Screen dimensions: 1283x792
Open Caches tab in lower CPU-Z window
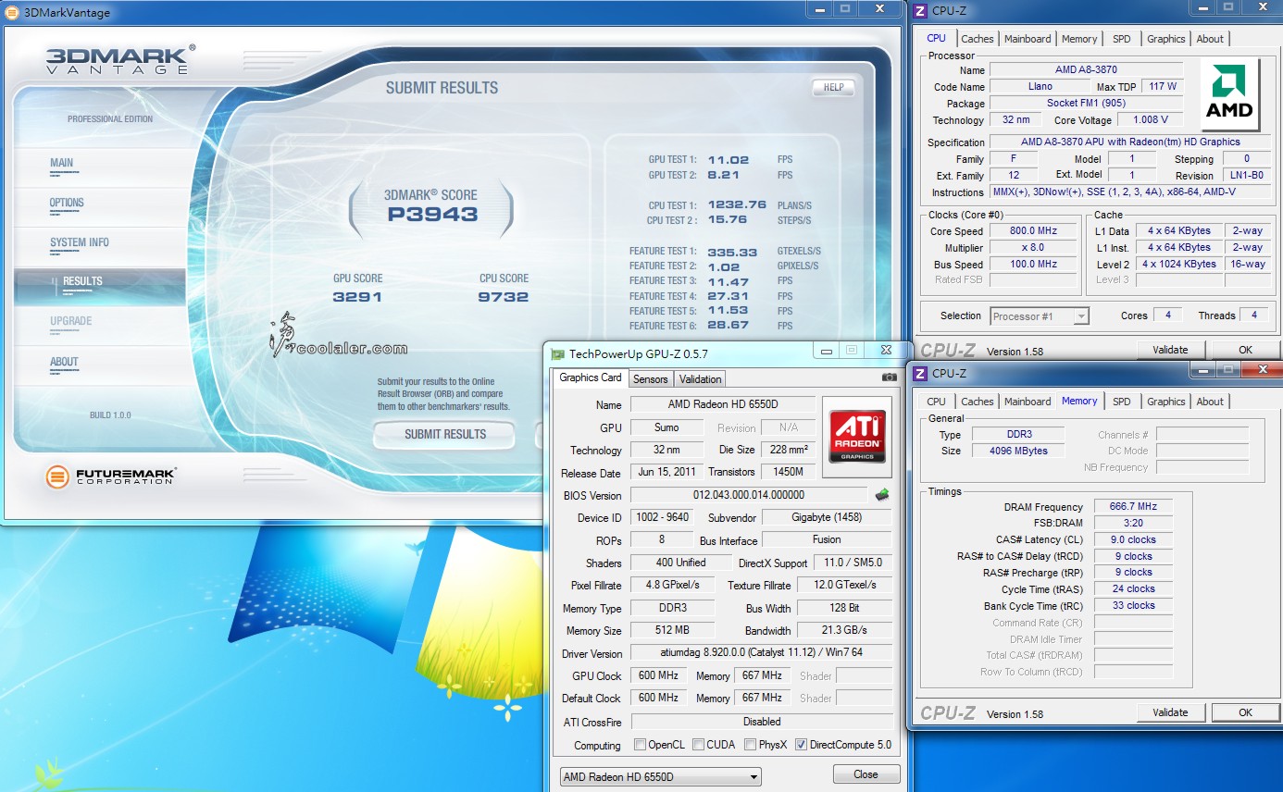coord(978,402)
